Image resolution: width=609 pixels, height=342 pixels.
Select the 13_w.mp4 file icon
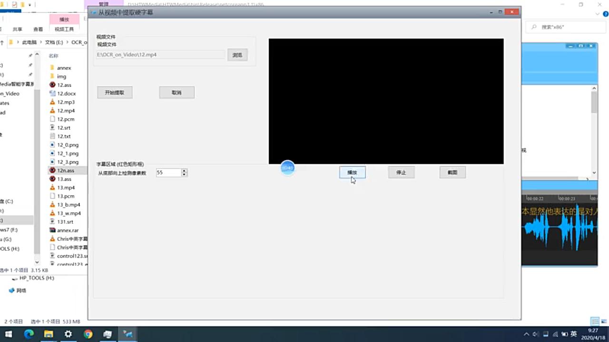click(x=53, y=213)
